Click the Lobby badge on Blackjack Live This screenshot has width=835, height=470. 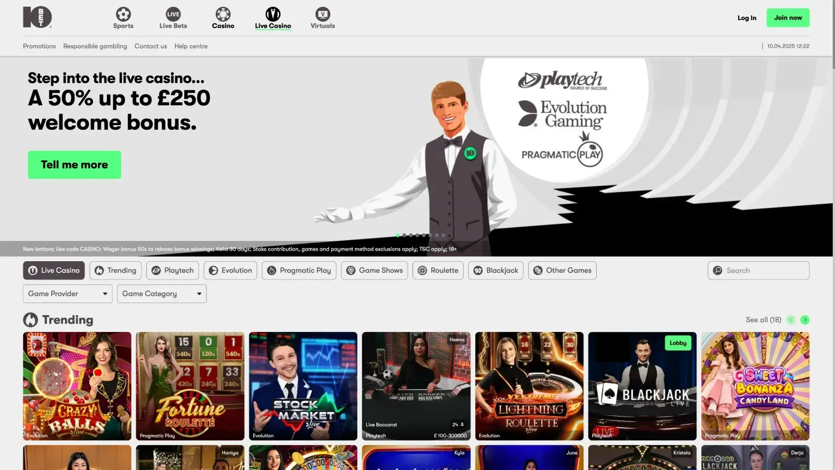pos(678,343)
